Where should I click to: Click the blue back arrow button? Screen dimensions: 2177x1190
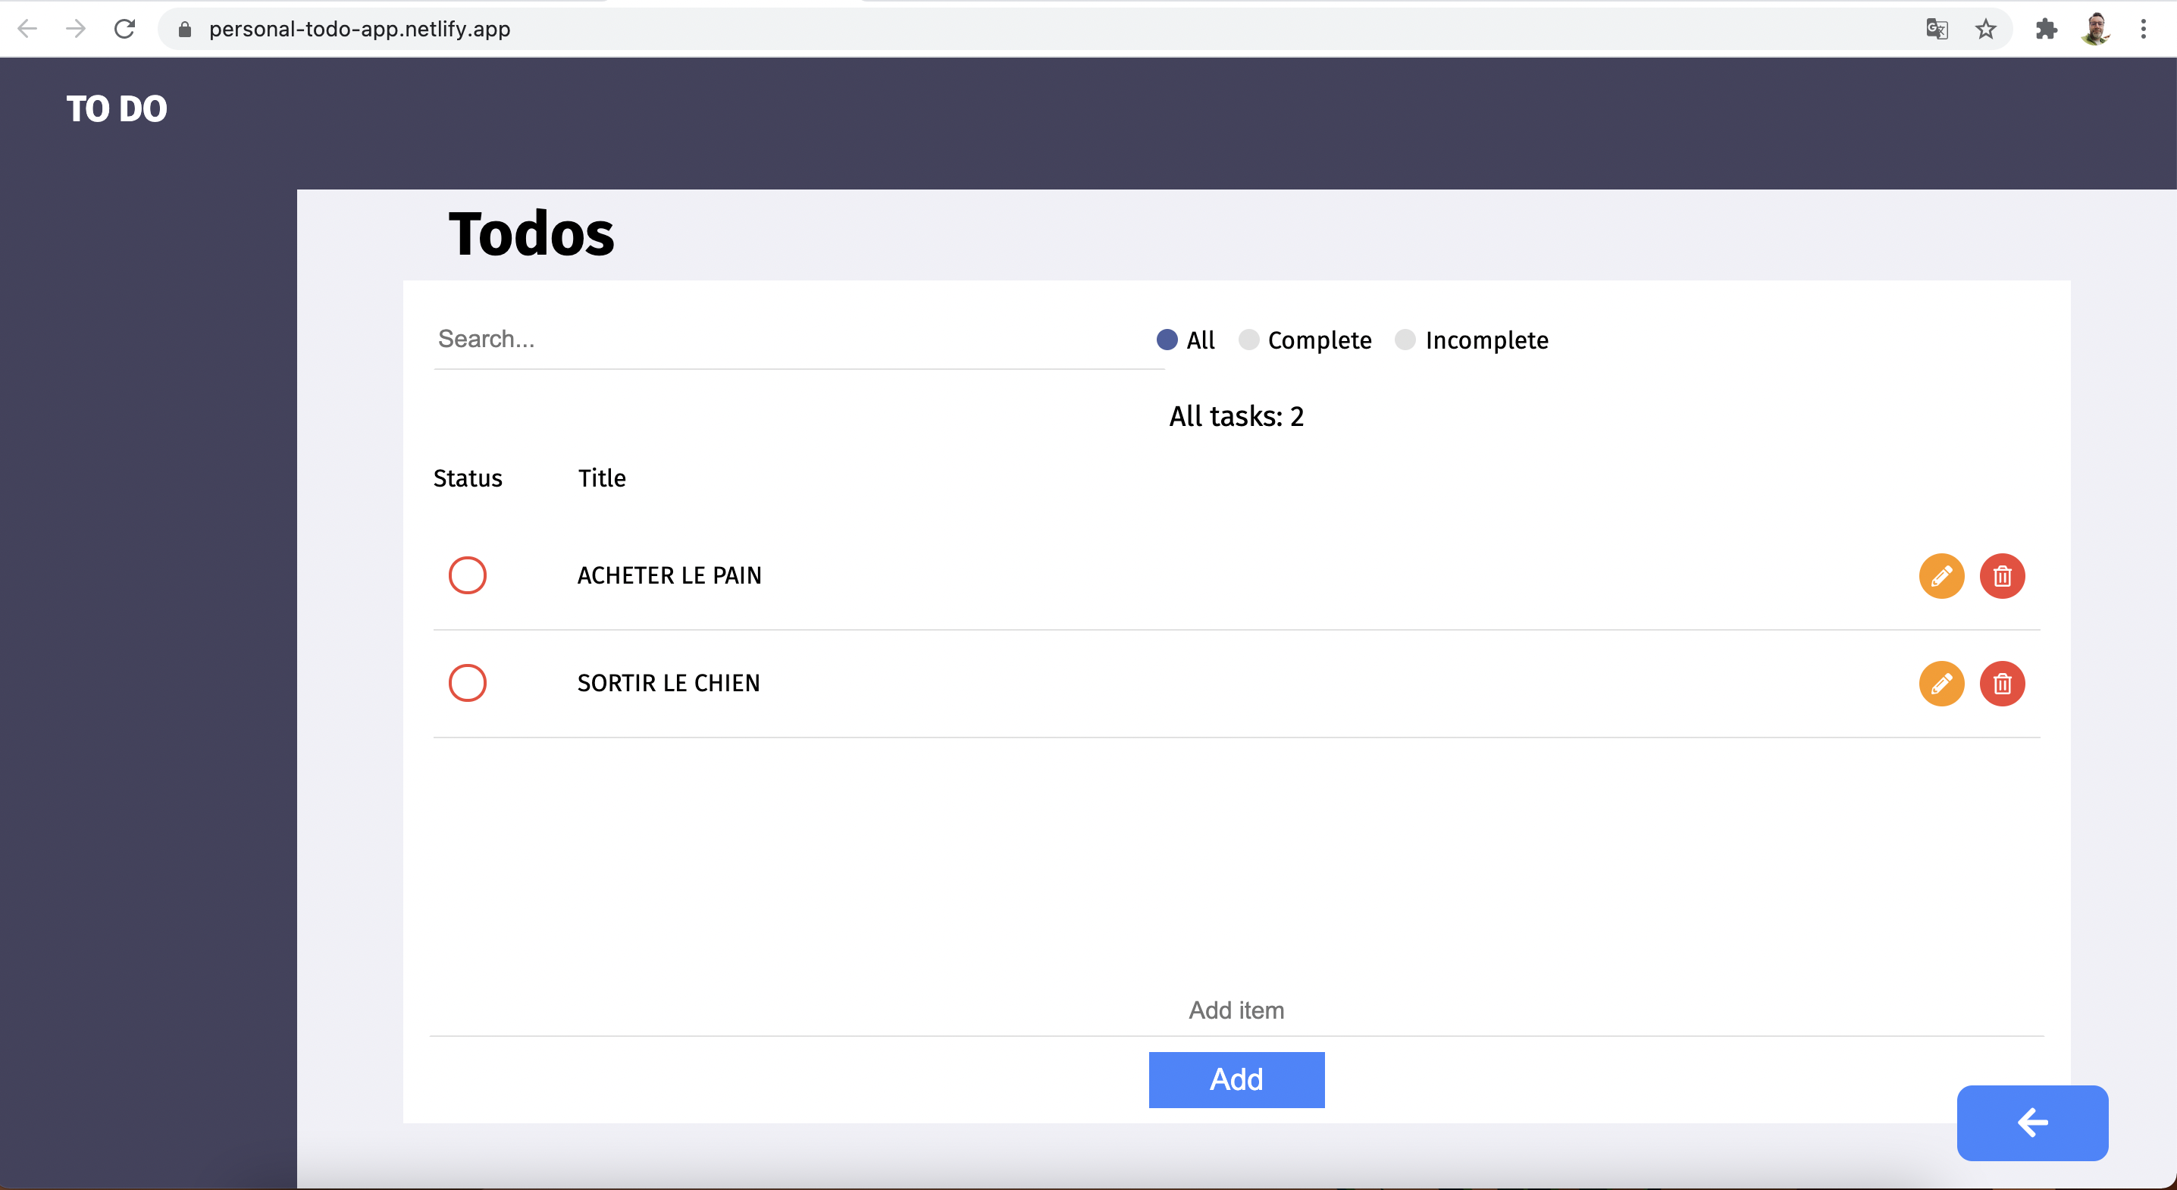click(2031, 1123)
